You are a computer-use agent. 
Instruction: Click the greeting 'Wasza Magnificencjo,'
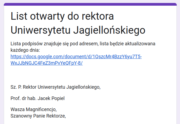pos(34,109)
